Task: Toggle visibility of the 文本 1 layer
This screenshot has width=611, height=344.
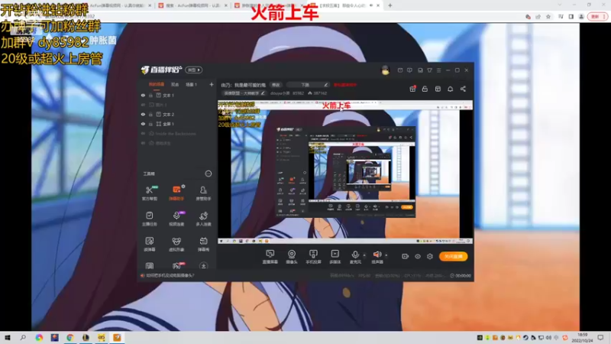Action: (x=143, y=95)
